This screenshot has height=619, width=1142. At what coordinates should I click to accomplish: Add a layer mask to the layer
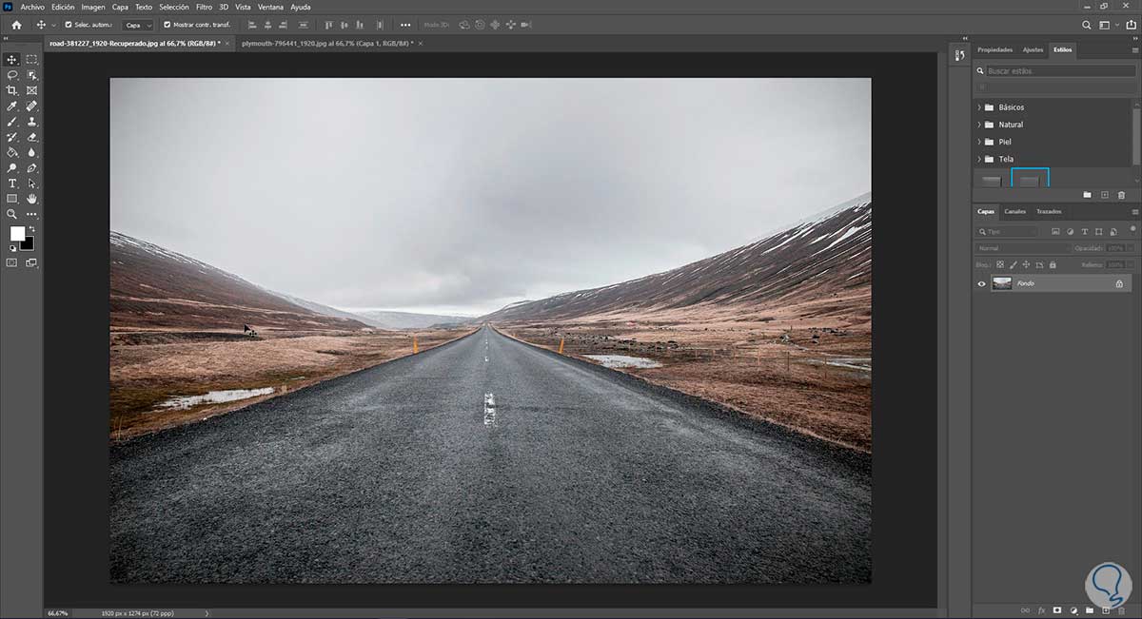(x=1056, y=609)
